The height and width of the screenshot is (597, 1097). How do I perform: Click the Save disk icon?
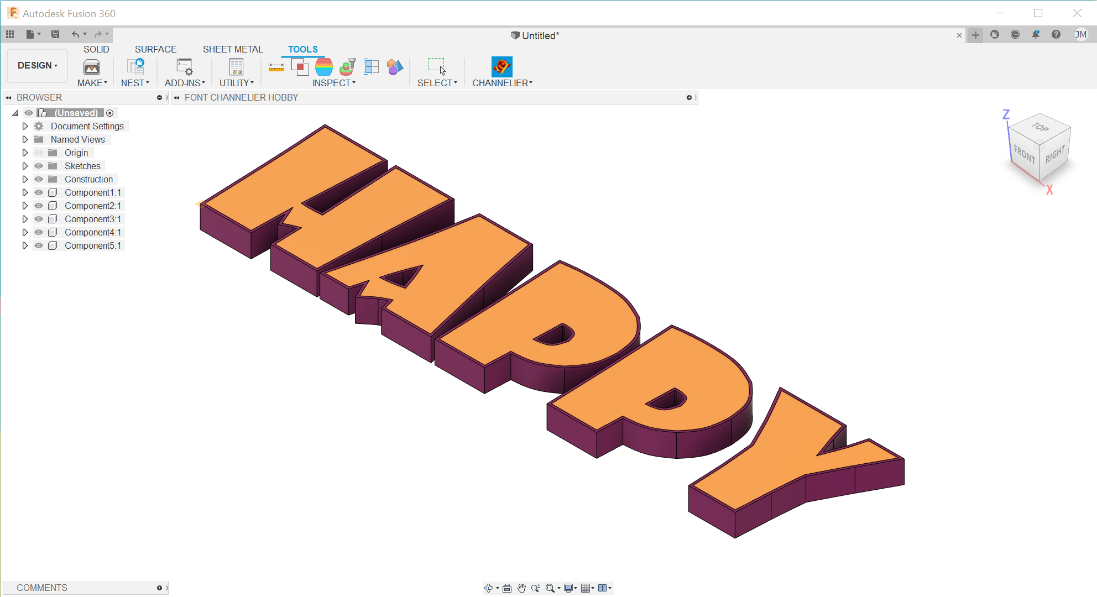click(x=55, y=34)
